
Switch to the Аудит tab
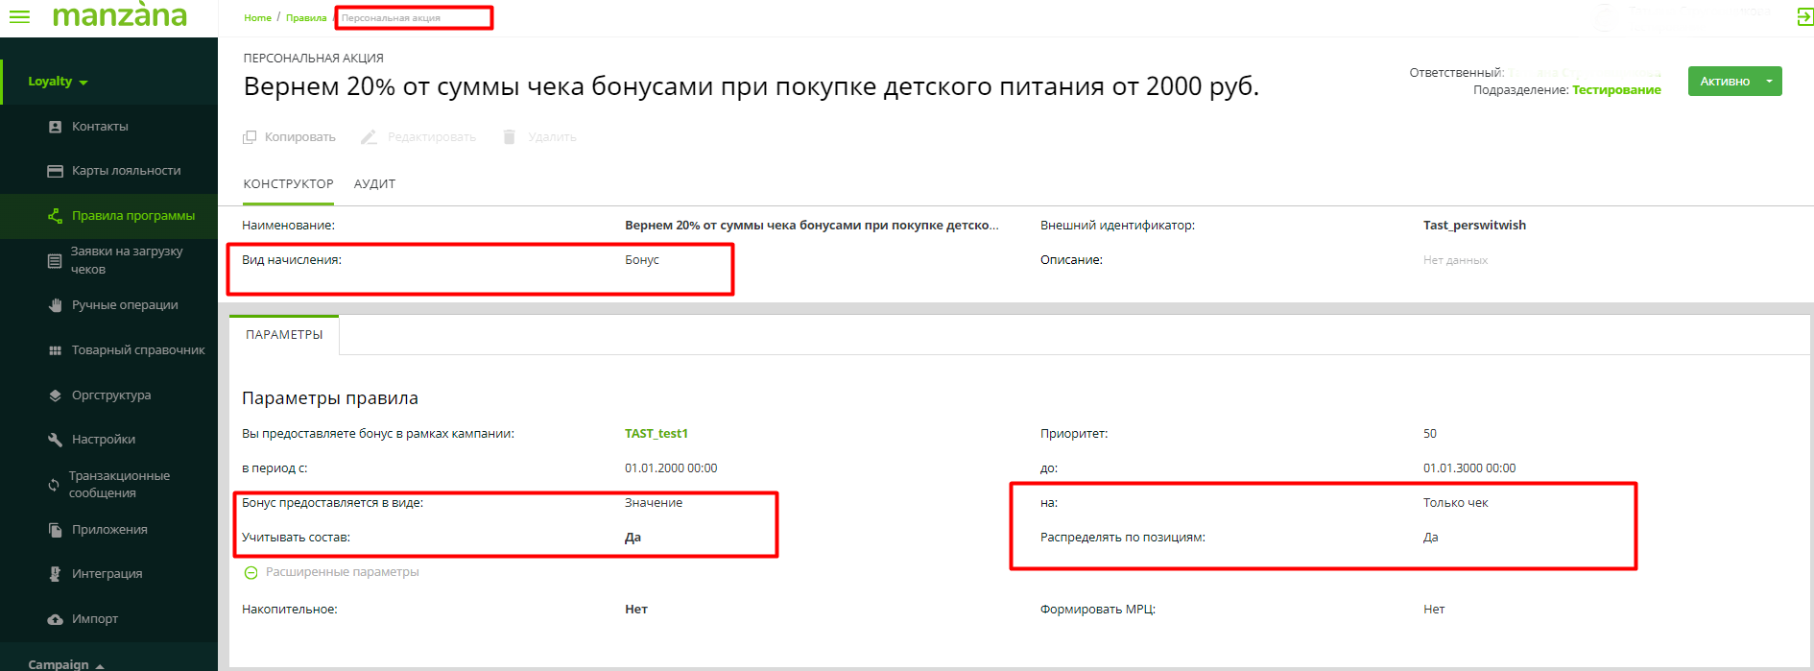point(374,184)
